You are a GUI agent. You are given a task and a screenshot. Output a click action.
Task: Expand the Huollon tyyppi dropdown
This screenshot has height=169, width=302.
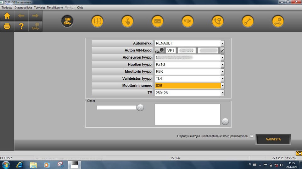[222, 65]
